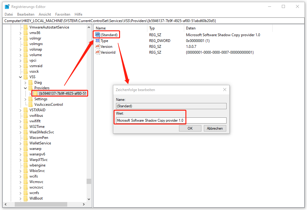Expand the W32Time tree node
The height and width of the screenshot is (210, 307).
[x=20, y=127]
